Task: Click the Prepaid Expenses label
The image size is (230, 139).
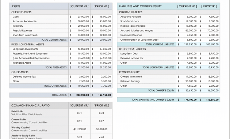Action: (x=22, y=31)
